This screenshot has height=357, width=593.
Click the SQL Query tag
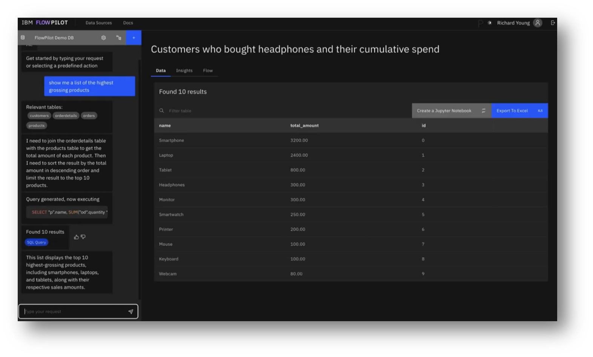(x=36, y=242)
